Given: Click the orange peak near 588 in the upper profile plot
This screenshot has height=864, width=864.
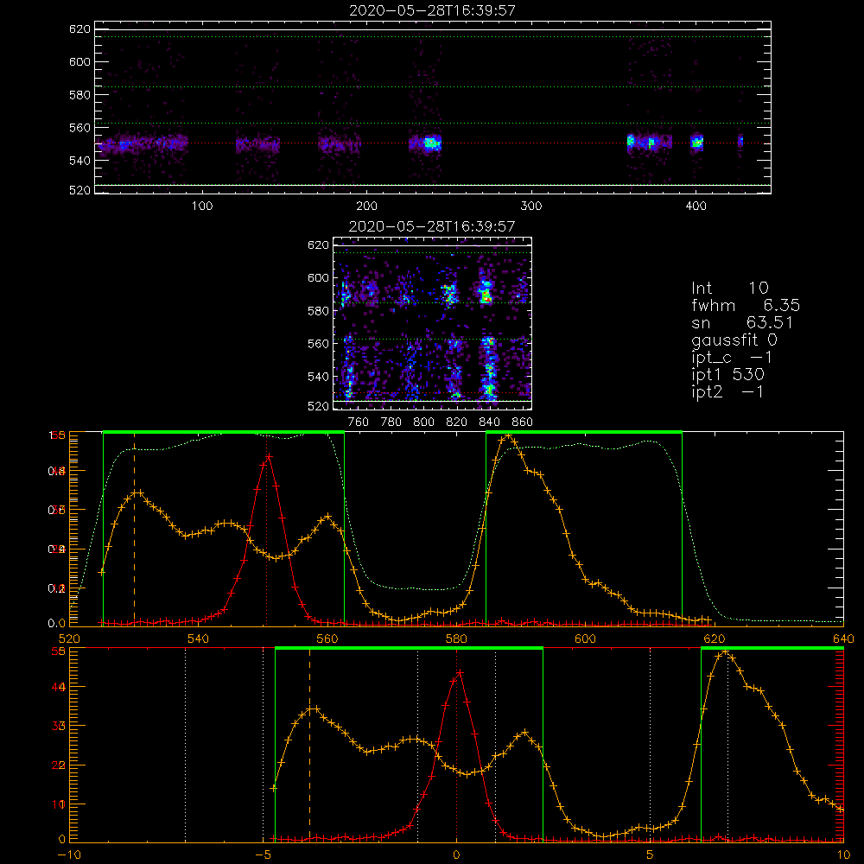Looking at the screenshot, I should pos(507,436).
